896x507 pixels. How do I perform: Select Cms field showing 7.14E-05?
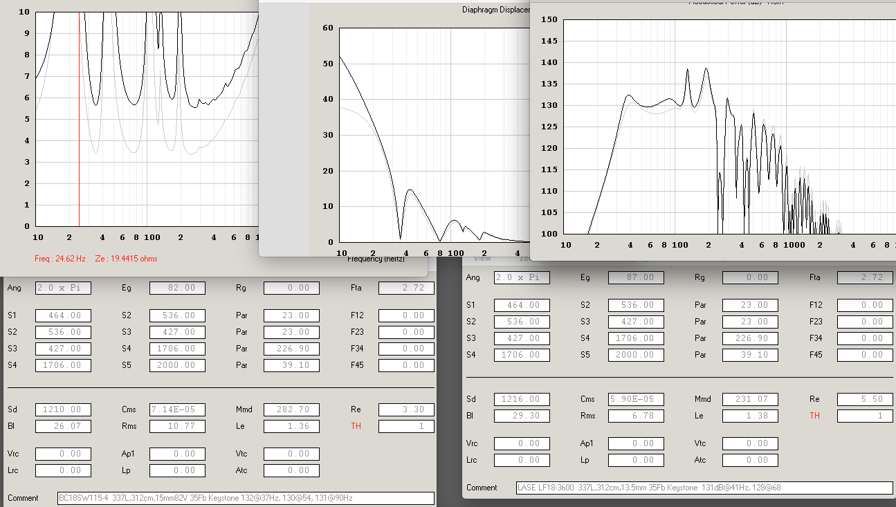coord(177,409)
